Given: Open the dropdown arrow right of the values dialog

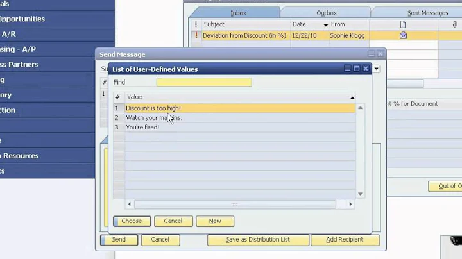Looking at the screenshot, I should (376, 69).
